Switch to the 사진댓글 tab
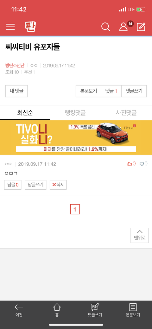152x329 pixels. [x=126, y=113]
